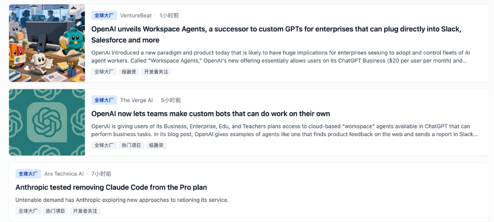Click gray 全球大厂 tag below the Anthropic summary
This screenshot has width=494, height=222.
28,211
